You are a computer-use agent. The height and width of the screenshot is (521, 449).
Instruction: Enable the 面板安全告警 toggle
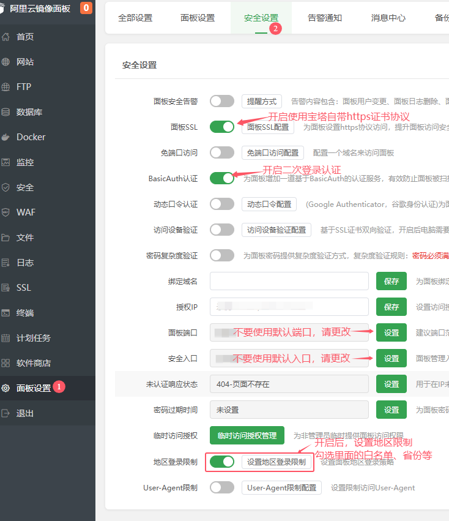[221, 101]
